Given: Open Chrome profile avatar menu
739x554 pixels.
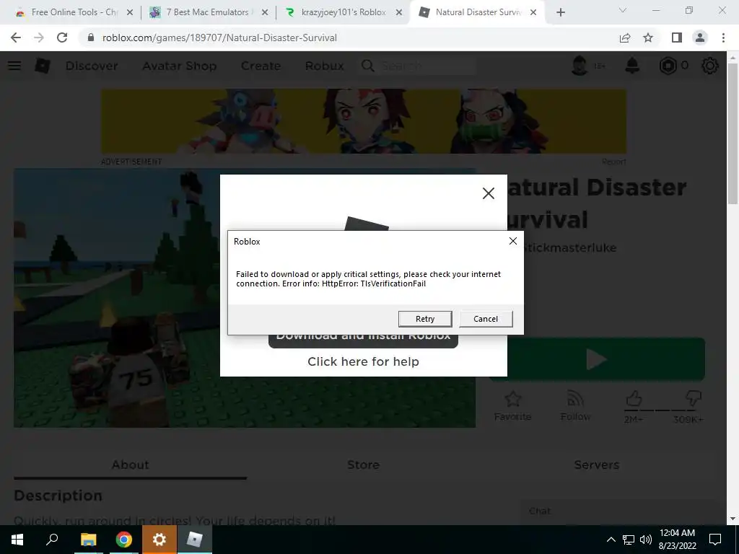Looking at the screenshot, I should 700,38.
